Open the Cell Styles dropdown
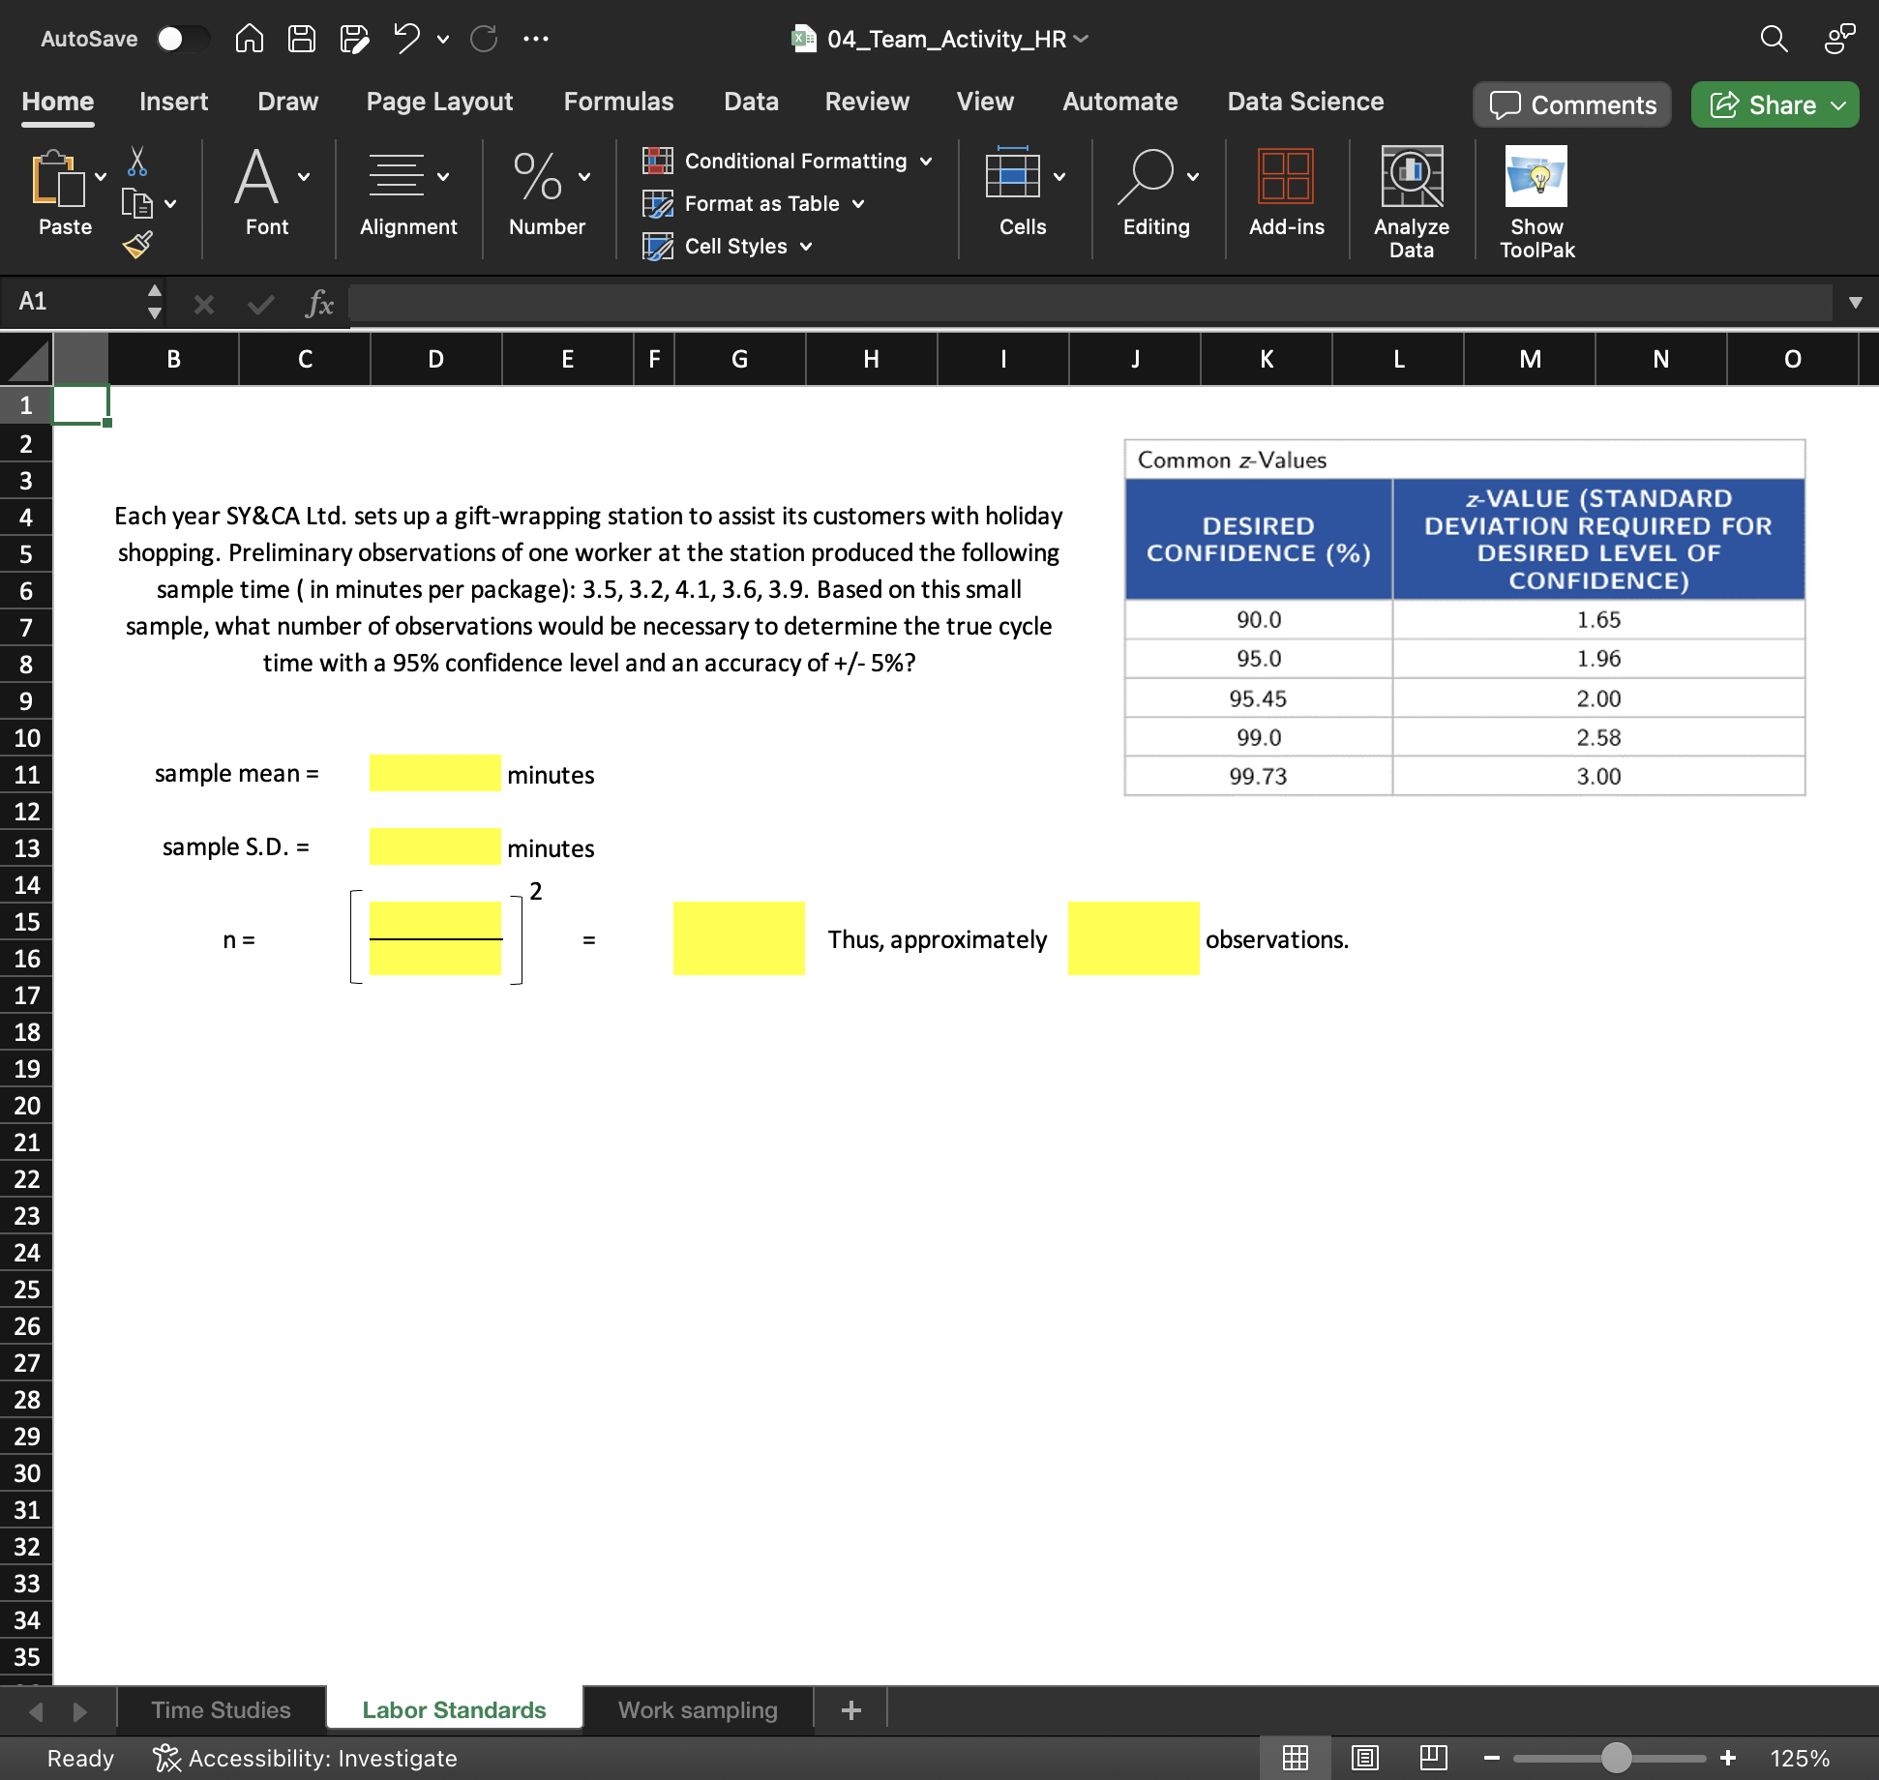This screenshot has height=1780, width=1879. [x=728, y=246]
